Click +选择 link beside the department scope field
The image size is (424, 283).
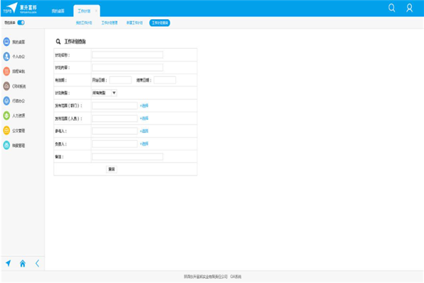[x=144, y=105]
